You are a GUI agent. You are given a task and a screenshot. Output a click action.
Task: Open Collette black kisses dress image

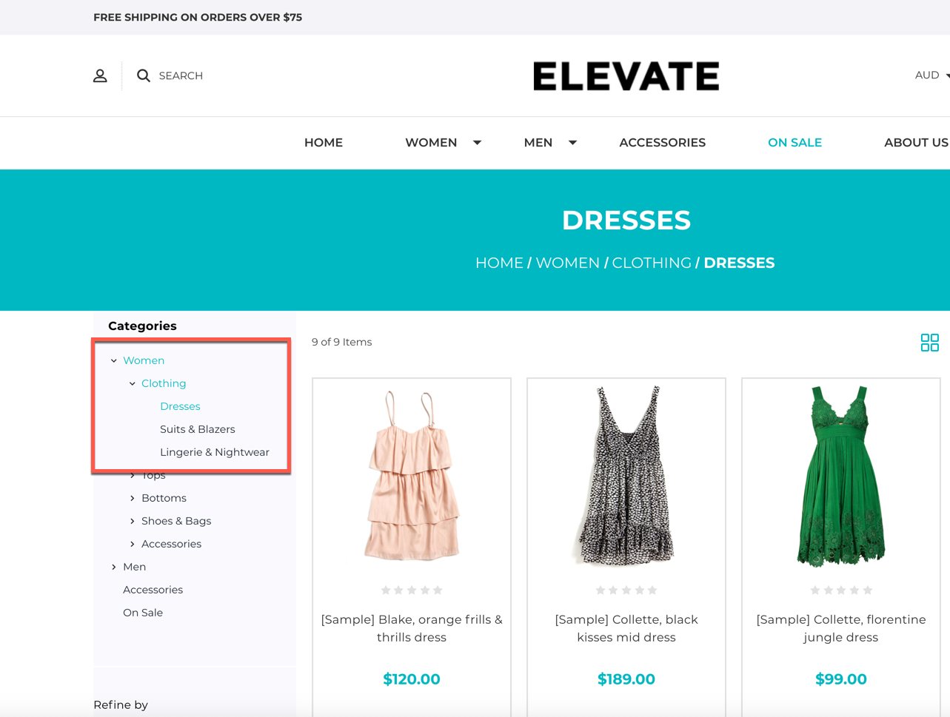pos(626,476)
